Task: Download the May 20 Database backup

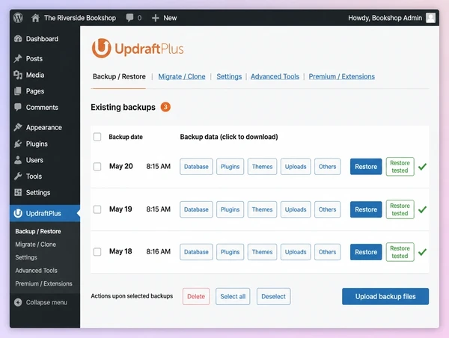Action: click(196, 167)
